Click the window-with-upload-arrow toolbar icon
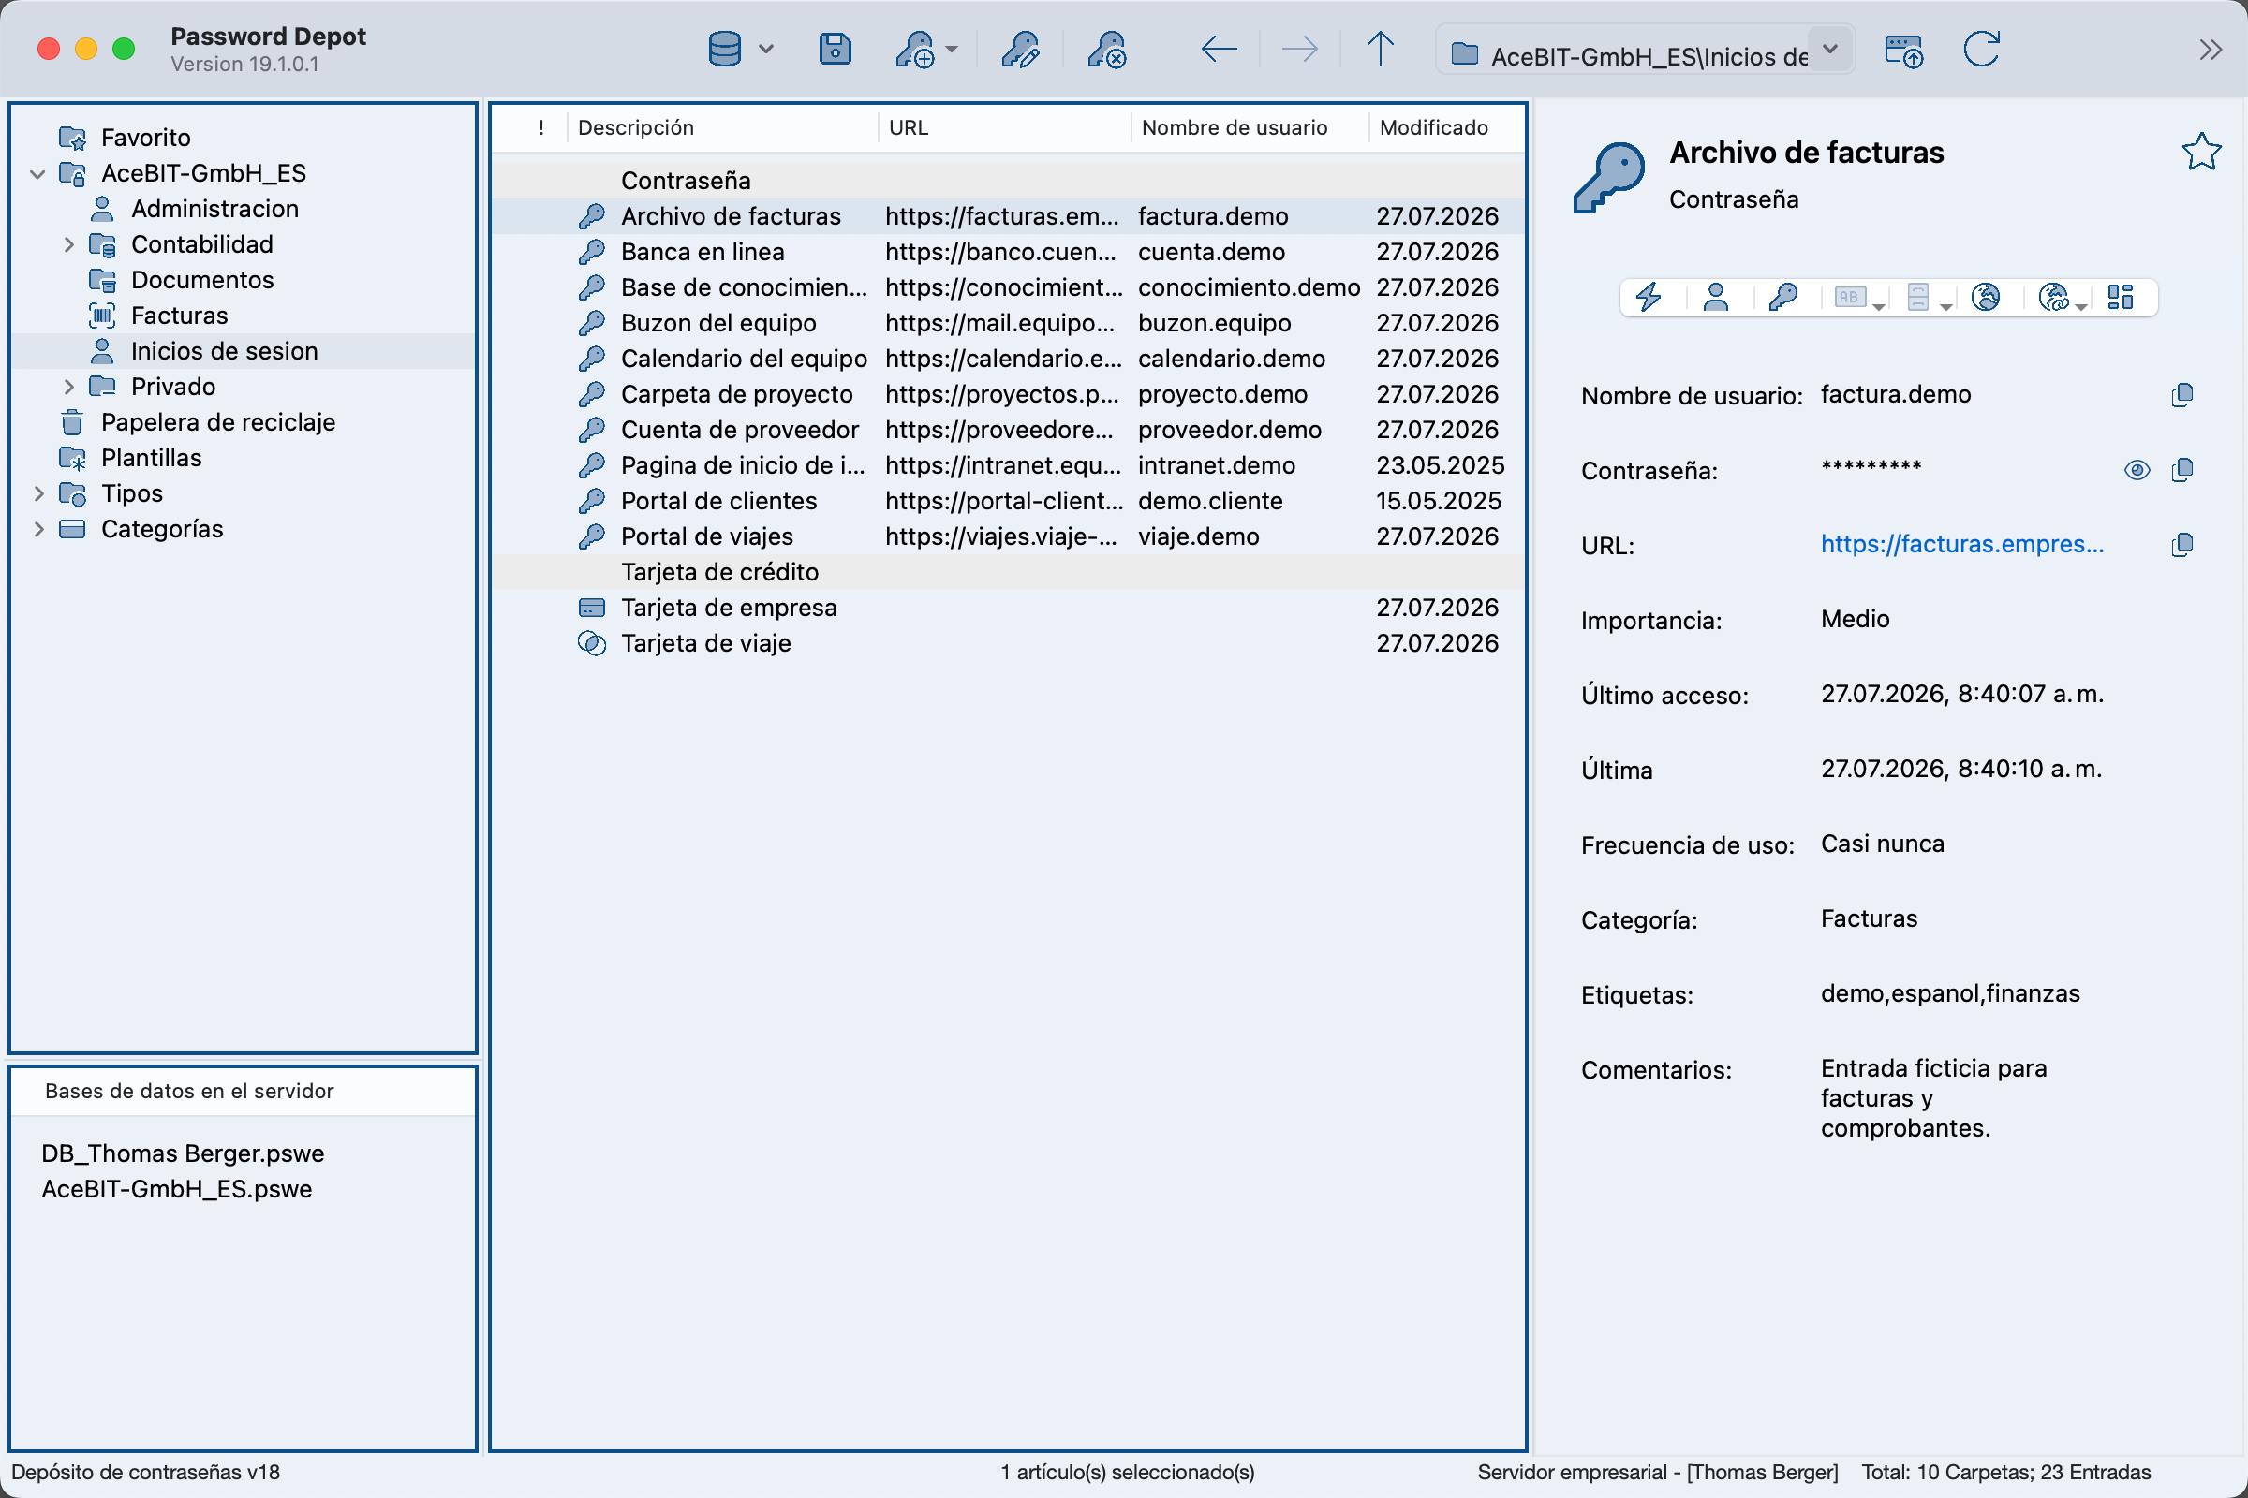This screenshot has width=2248, height=1498. tap(1903, 51)
